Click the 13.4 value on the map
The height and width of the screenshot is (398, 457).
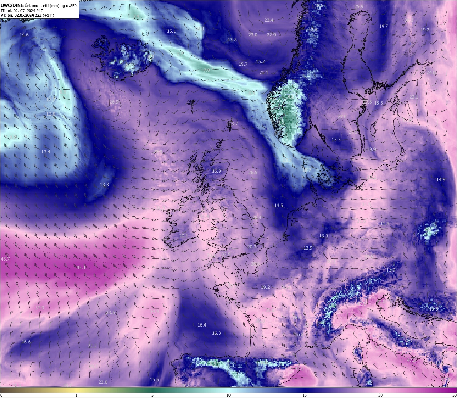(x=46, y=152)
